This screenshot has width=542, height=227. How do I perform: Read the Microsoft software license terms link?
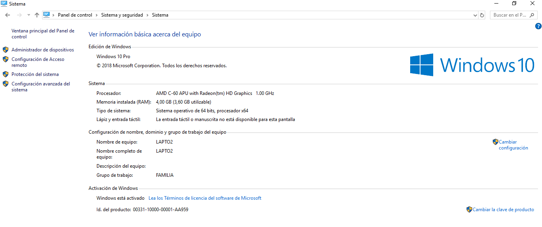tap(205, 198)
